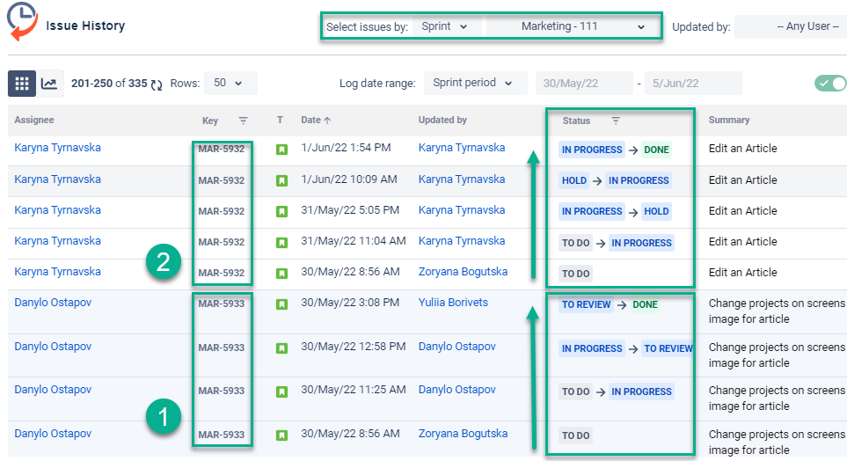Viewport: 847px width, 461px height.
Task: Click the Summary column header
Action: (x=728, y=120)
